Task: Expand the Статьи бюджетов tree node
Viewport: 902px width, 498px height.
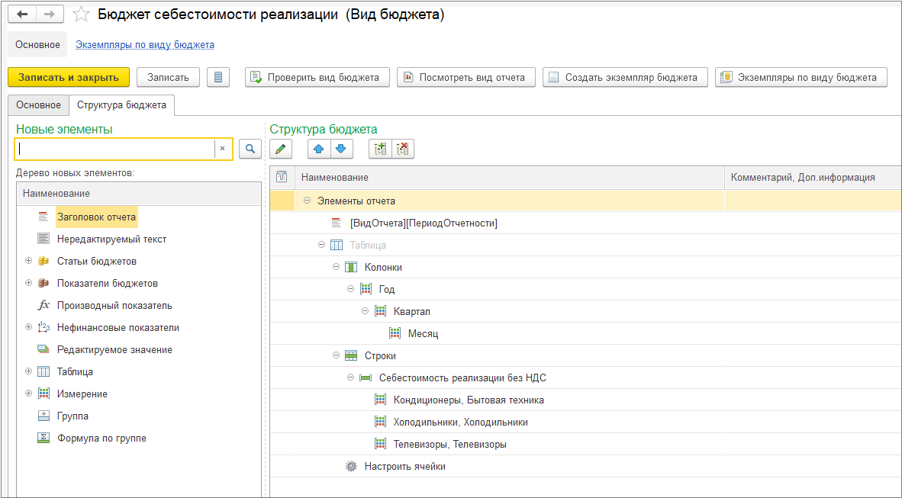Action: pos(29,261)
